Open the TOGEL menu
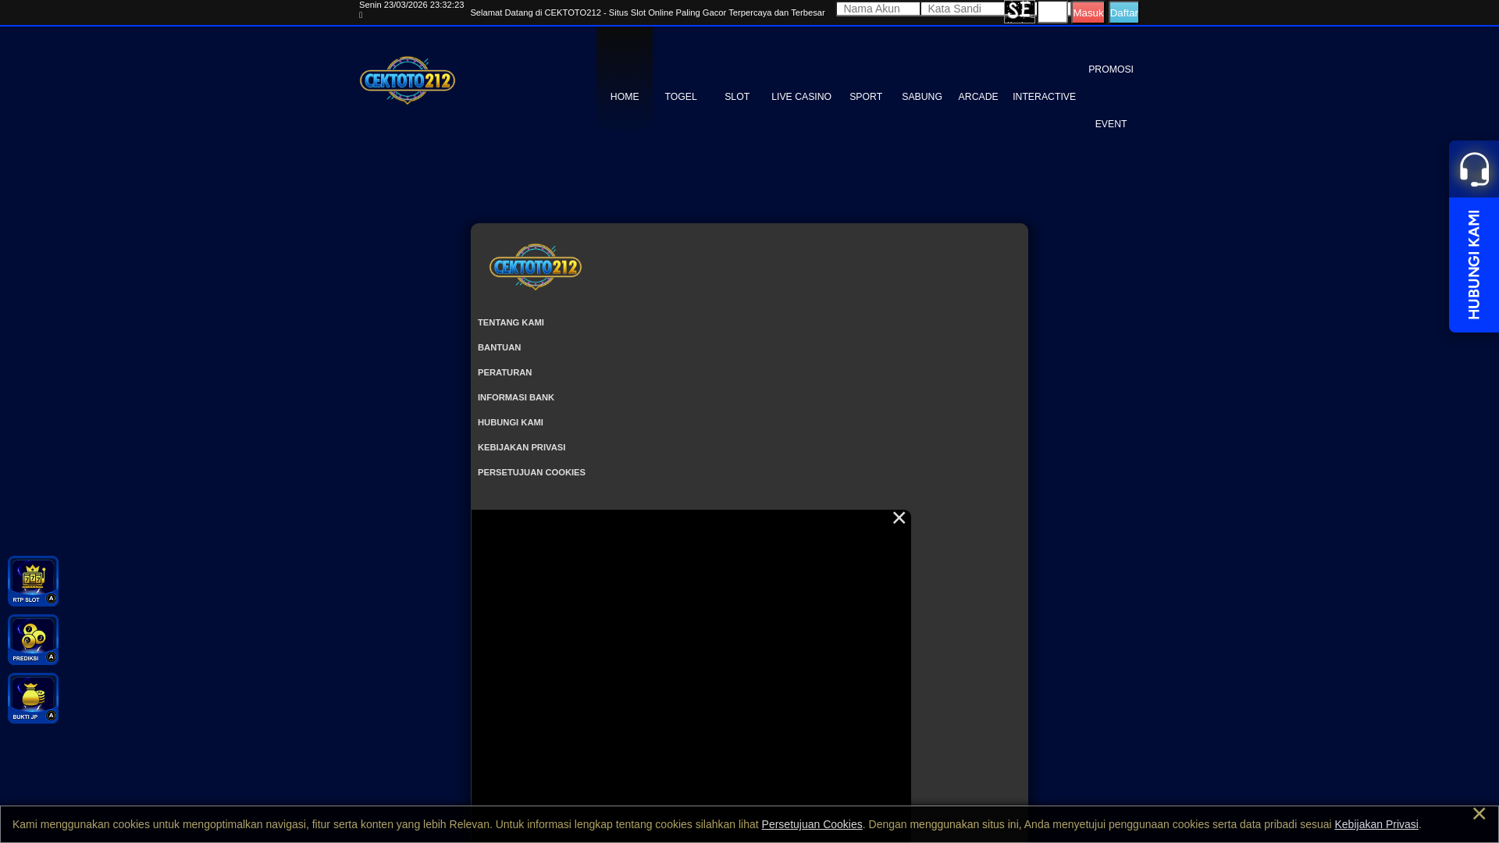 [x=681, y=97]
